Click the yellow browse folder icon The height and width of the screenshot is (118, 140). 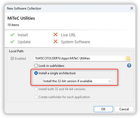pyautogui.click(x=128, y=59)
